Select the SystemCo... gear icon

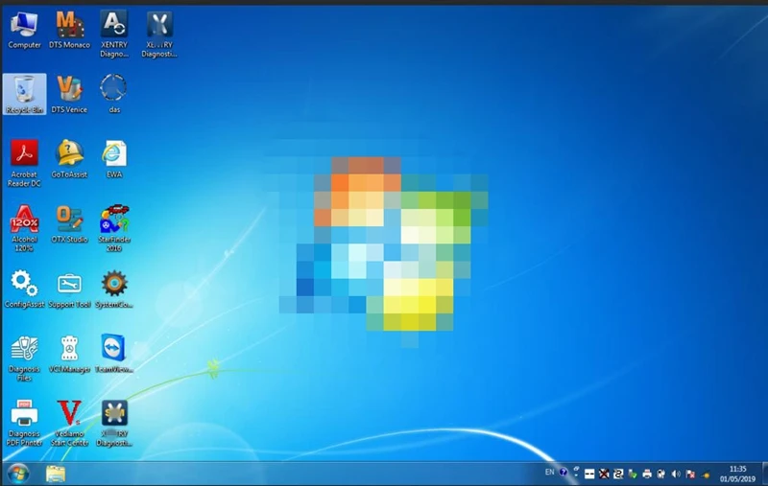click(x=114, y=289)
